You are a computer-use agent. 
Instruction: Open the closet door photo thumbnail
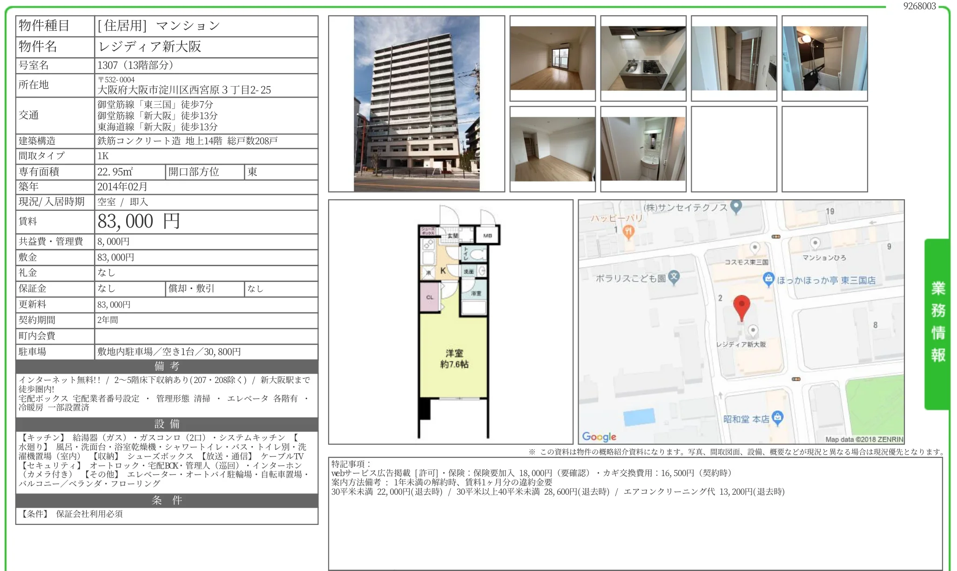click(734, 58)
